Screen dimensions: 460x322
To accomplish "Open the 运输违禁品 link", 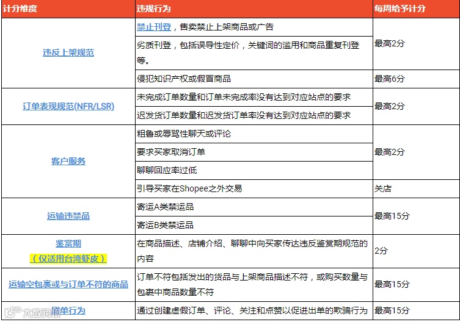I will (68, 216).
